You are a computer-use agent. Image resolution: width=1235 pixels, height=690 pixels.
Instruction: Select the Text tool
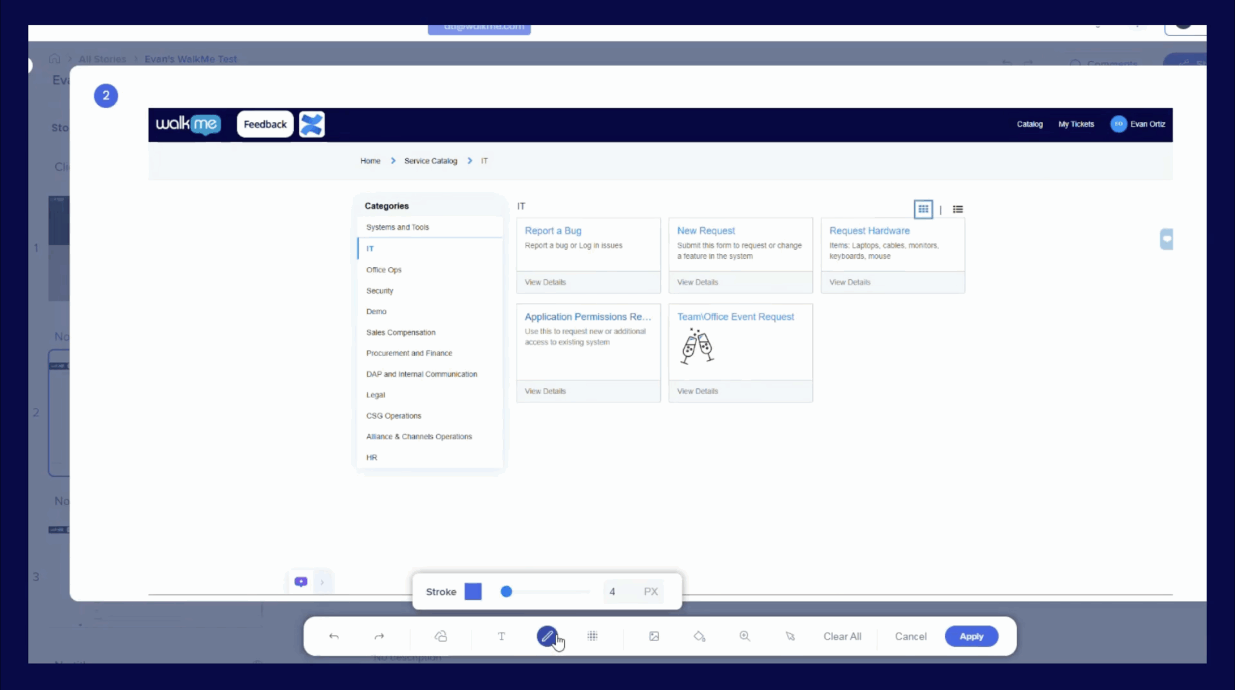(x=501, y=636)
